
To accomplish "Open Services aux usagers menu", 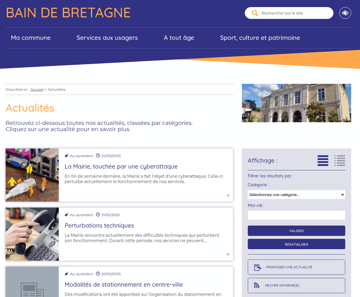I will point(107,38).
